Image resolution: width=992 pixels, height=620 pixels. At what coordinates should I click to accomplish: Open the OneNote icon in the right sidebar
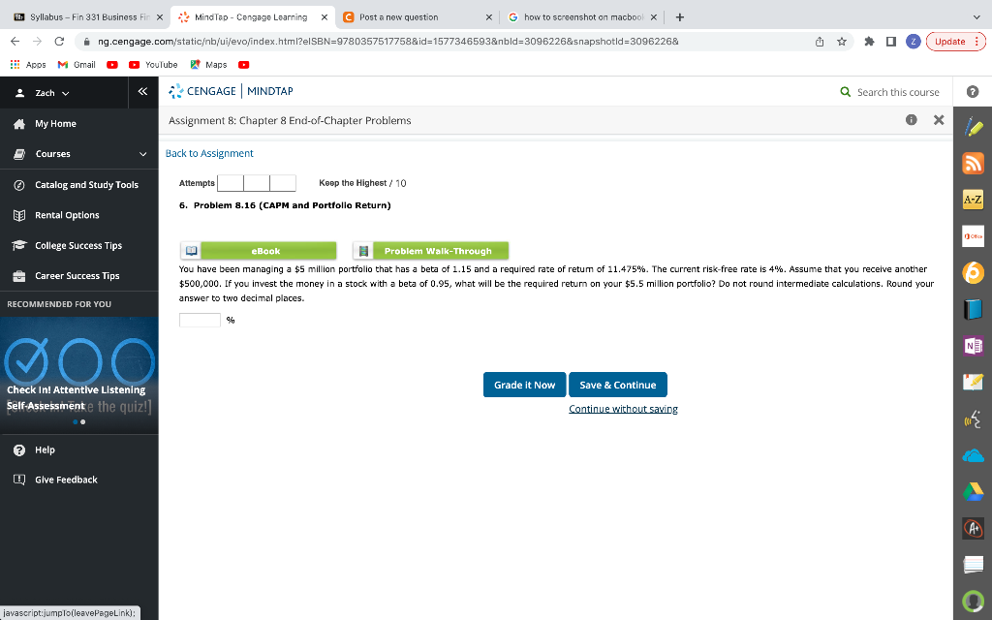point(972,345)
